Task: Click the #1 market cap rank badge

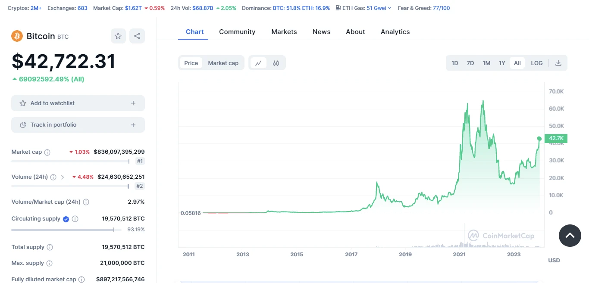Action: click(140, 161)
